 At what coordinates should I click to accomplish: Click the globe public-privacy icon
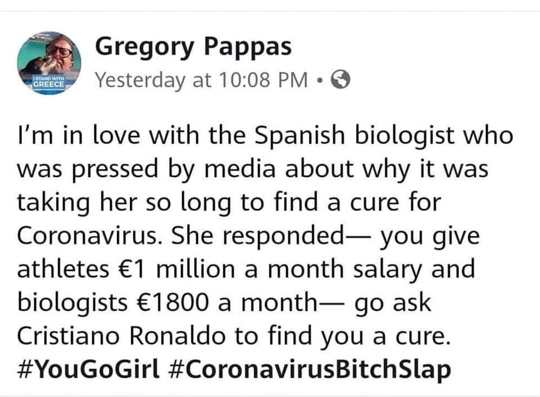point(340,79)
